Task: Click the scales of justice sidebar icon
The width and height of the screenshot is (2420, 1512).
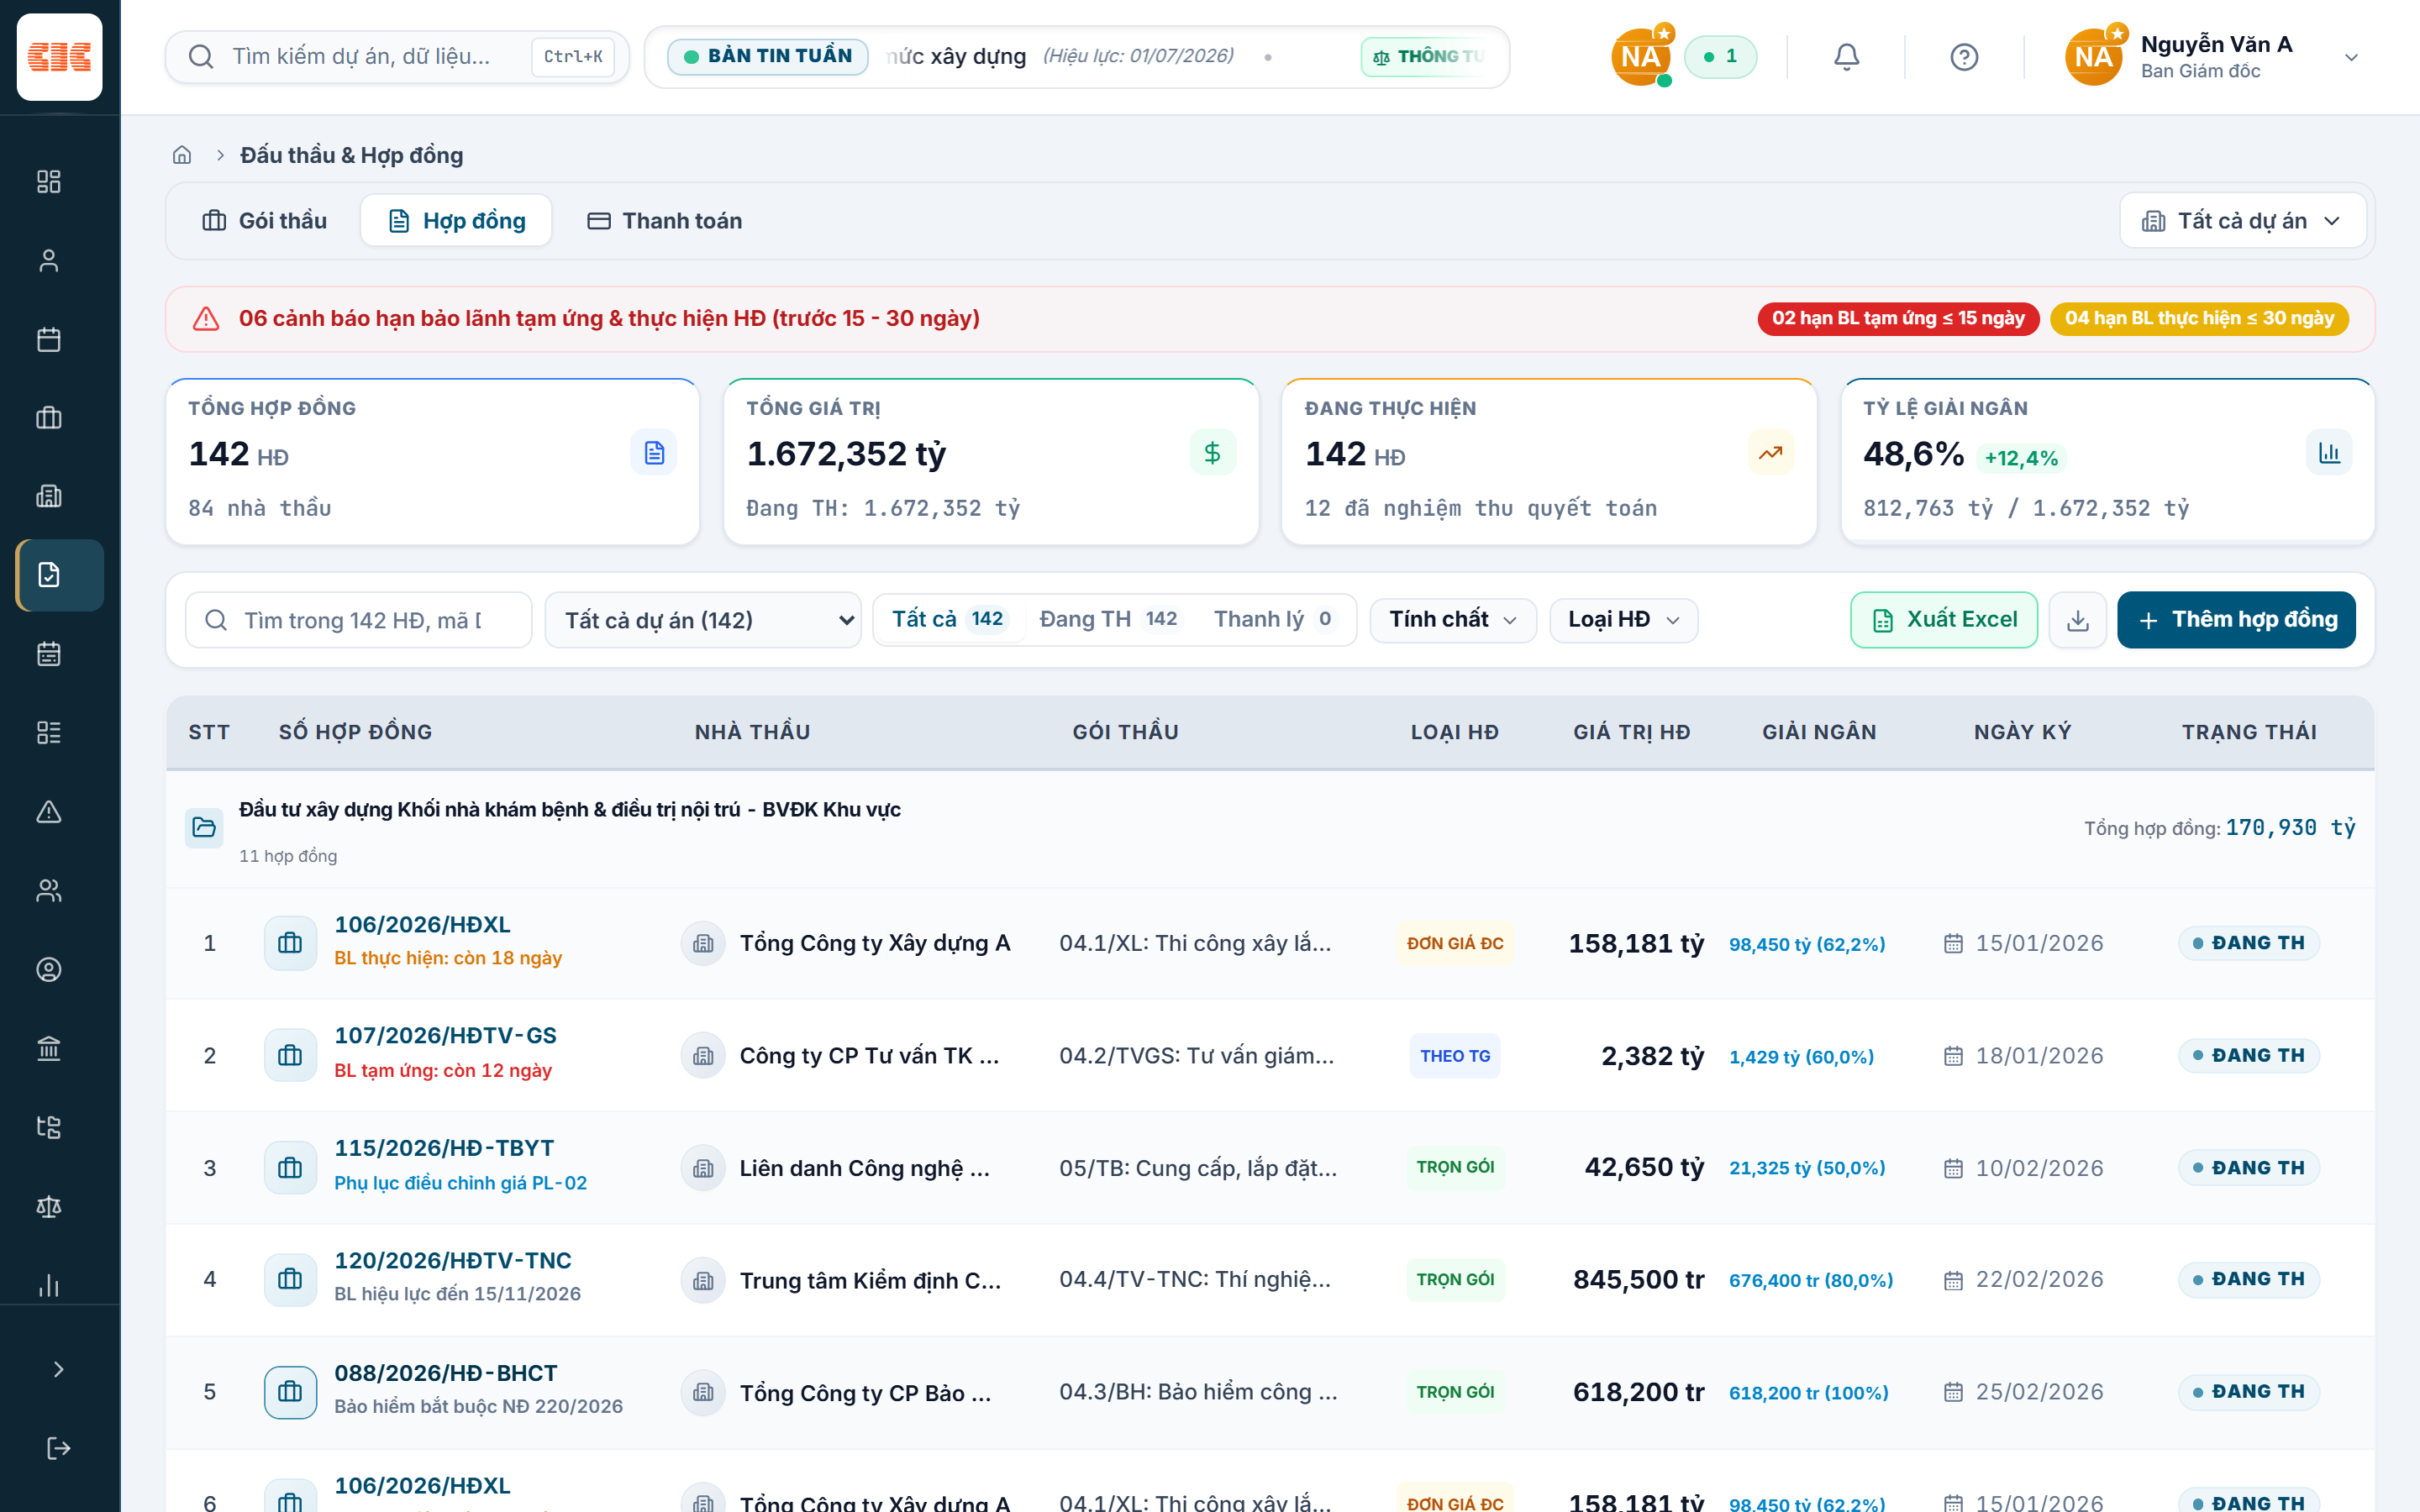Action: coord(49,1206)
